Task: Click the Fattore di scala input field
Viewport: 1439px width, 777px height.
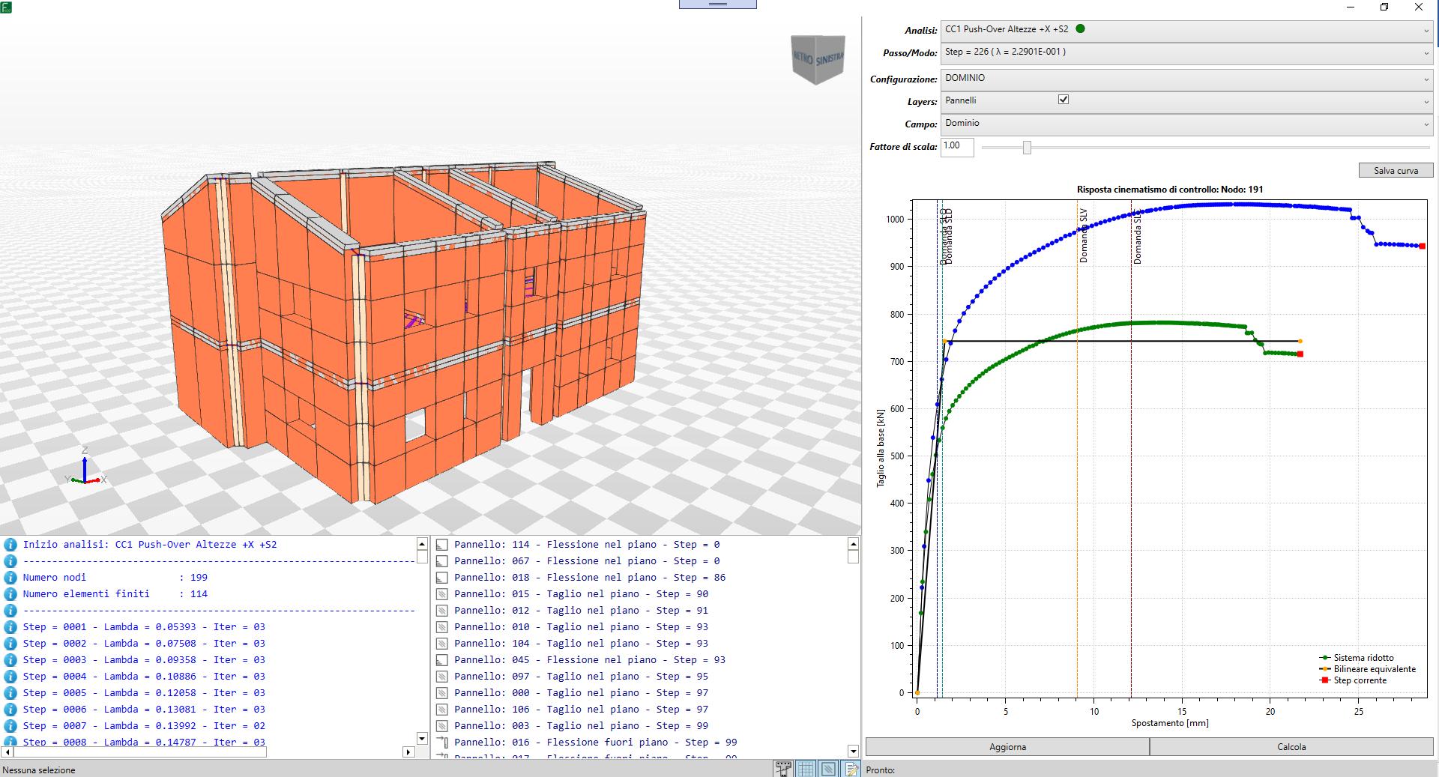Action: point(957,147)
